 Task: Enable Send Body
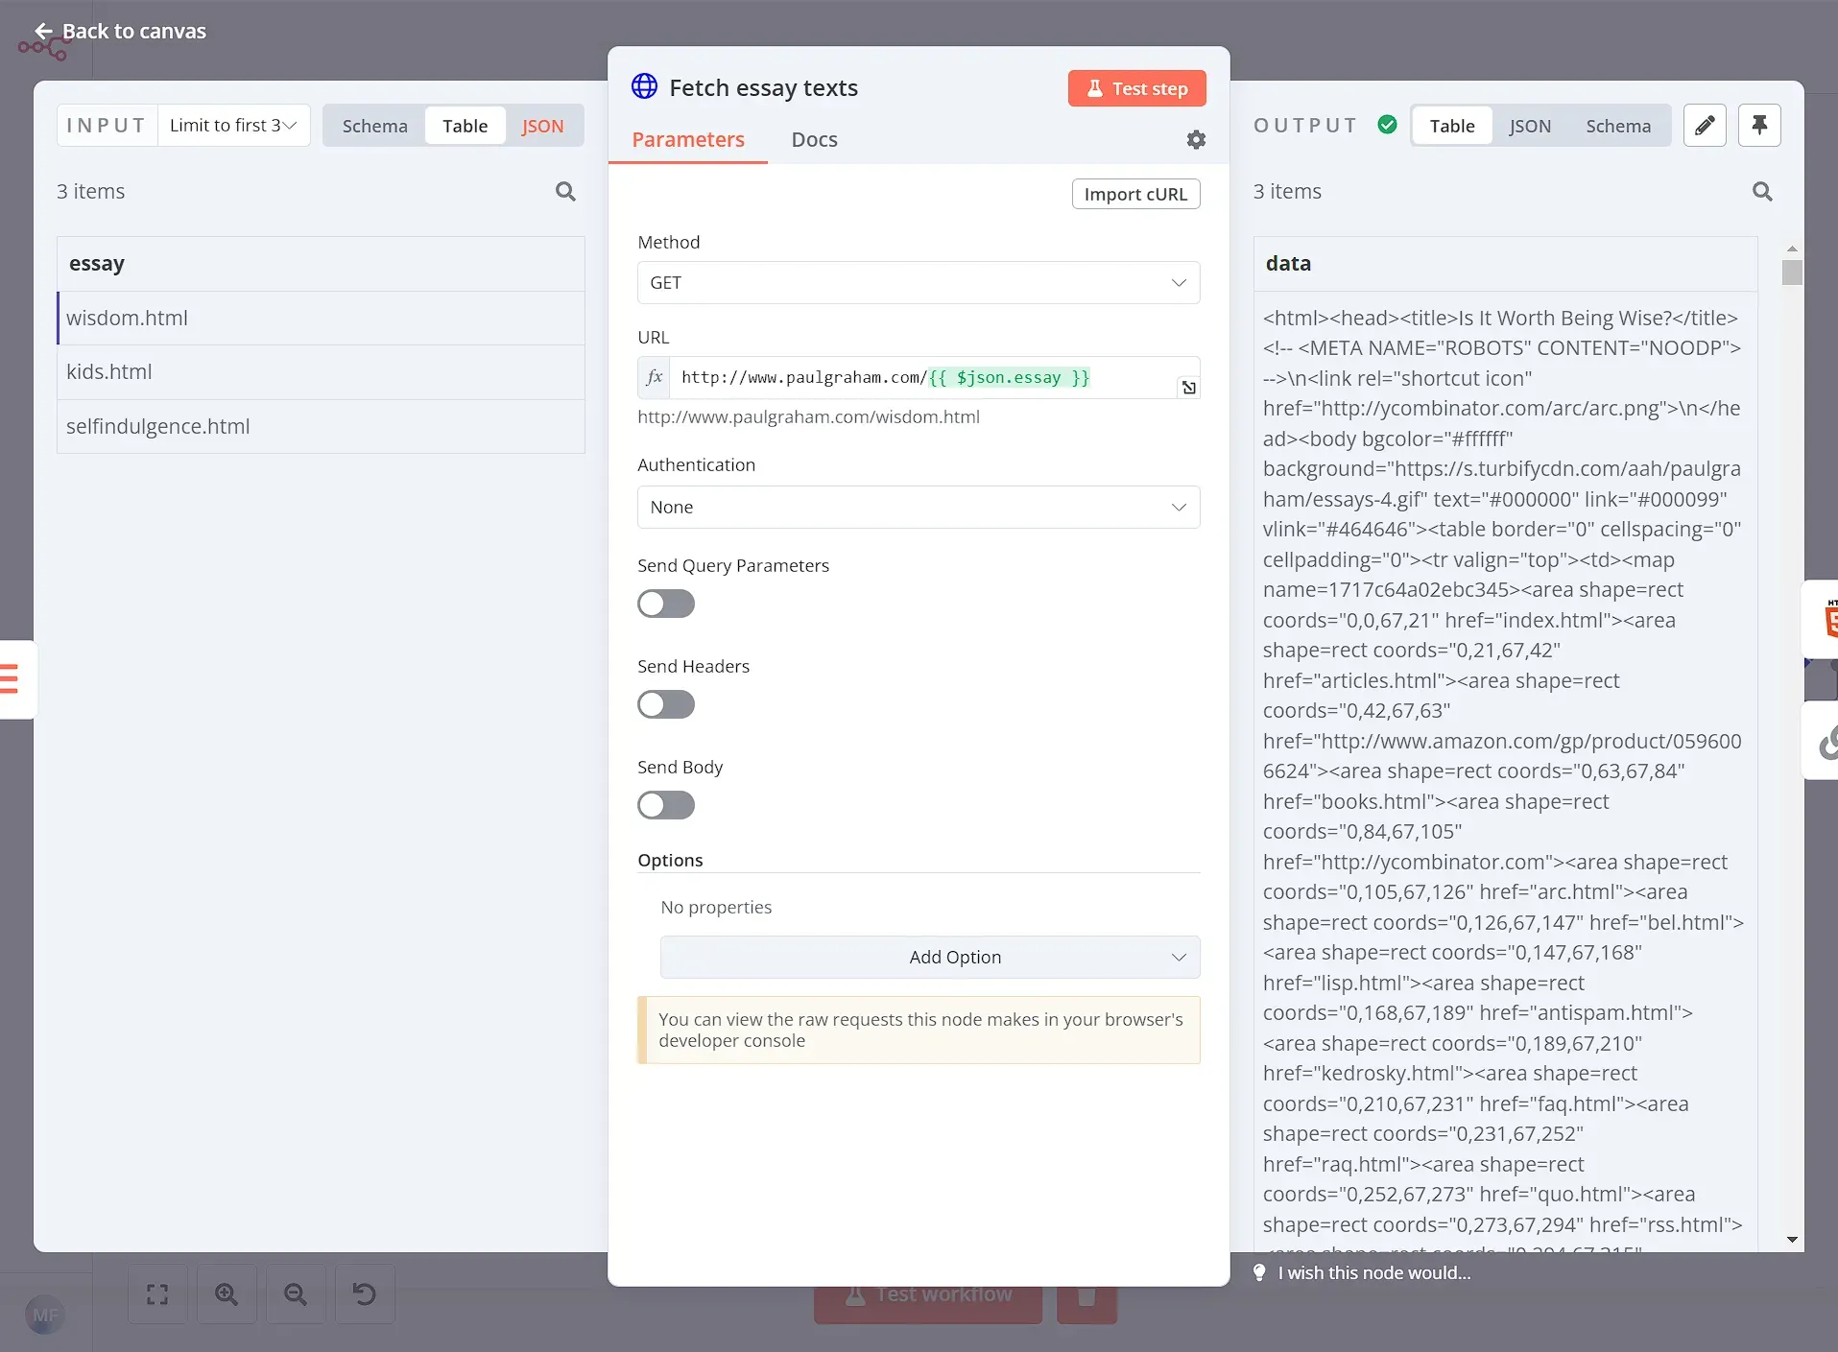point(665,804)
